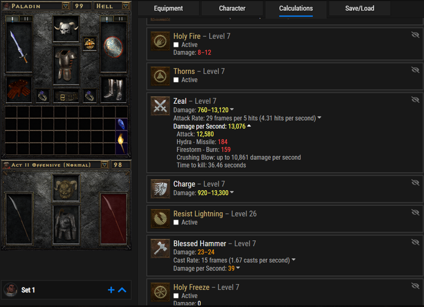The image size is (424, 307).
Task: Check the Thorns Active checkbox
Action: pyautogui.click(x=176, y=80)
